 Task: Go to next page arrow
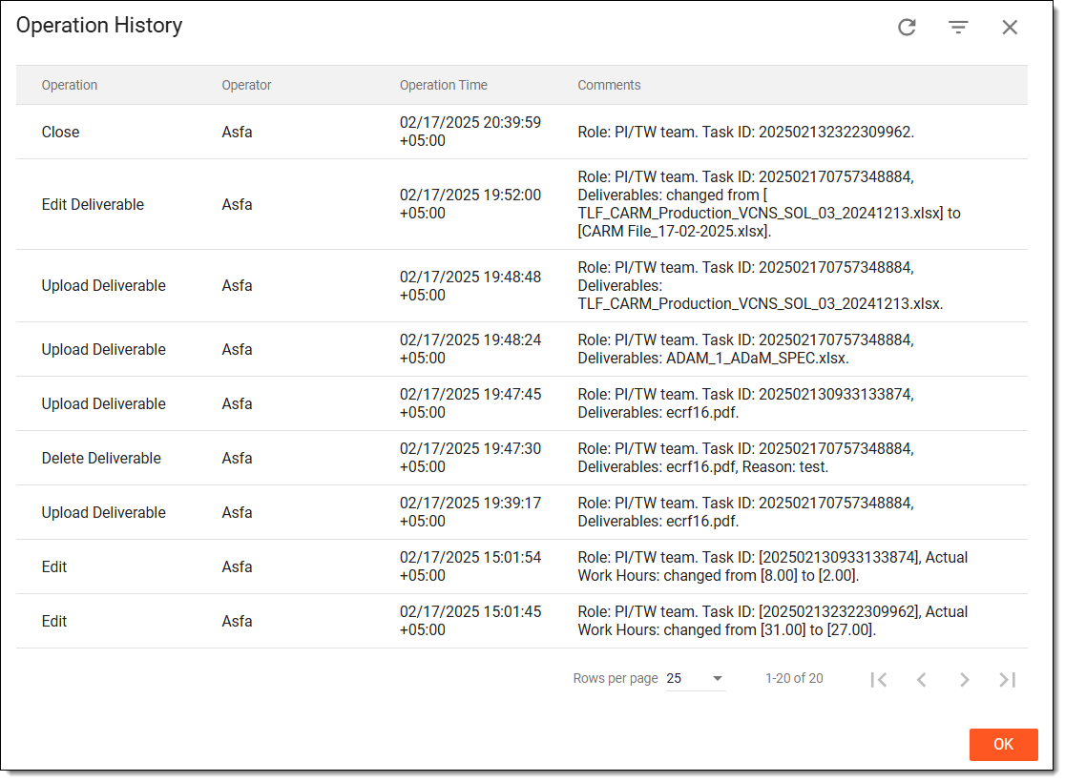965,680
